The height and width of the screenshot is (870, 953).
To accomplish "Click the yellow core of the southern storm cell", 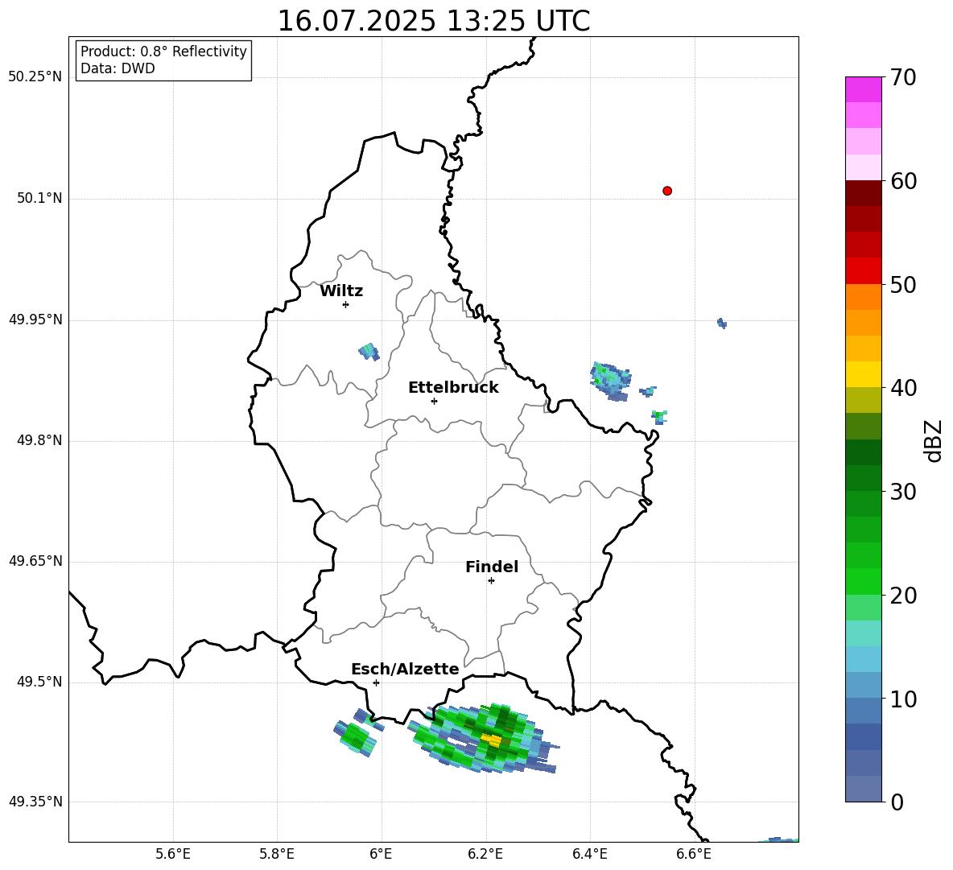I will (493, 740).
